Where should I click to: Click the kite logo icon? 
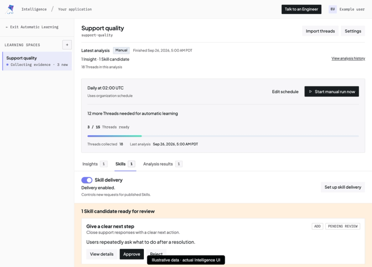pos(10,9)
